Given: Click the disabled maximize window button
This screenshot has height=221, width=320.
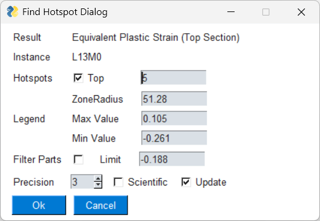Looking at the screenshot, I should 266,12.
